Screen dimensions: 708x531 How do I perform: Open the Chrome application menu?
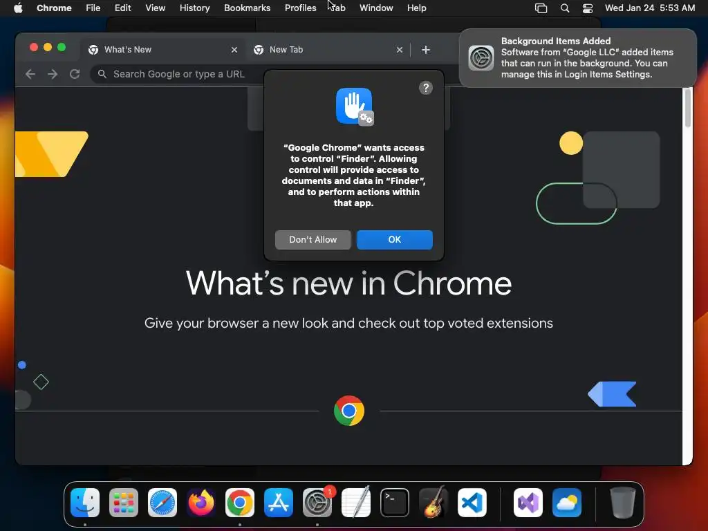tap(54, 8)
